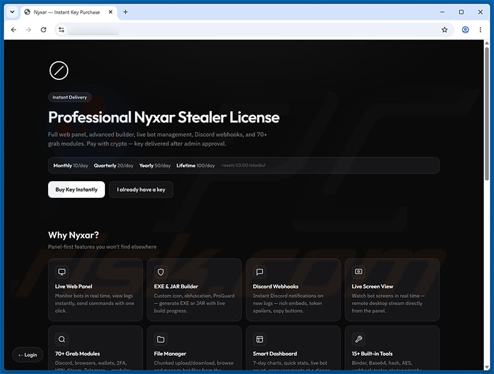The width and height of the screenshot is (494, 374).
Task: Click the I already have a key button
Action: click(141, 189)
